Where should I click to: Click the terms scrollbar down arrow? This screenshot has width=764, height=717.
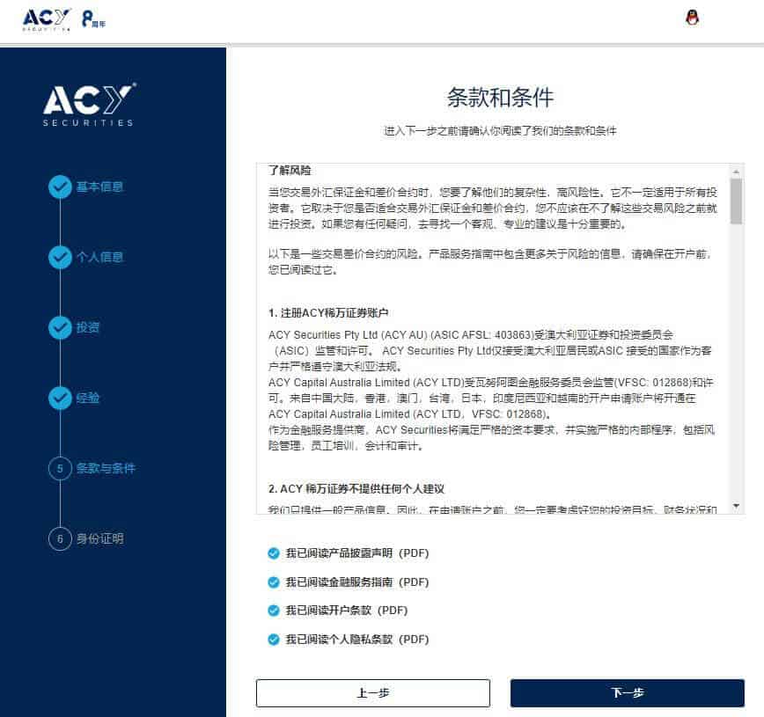[736, 506]
